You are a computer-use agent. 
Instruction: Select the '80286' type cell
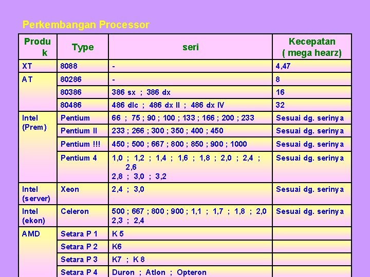(83, 79)
